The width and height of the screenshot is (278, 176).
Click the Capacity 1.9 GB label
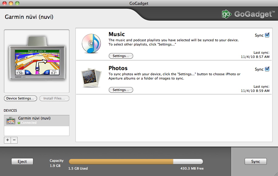pos(56,163)
